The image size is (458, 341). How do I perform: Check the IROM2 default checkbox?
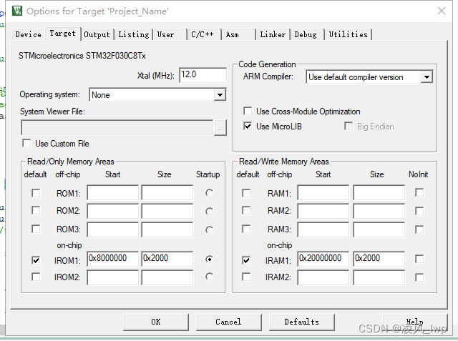[36, 277]
